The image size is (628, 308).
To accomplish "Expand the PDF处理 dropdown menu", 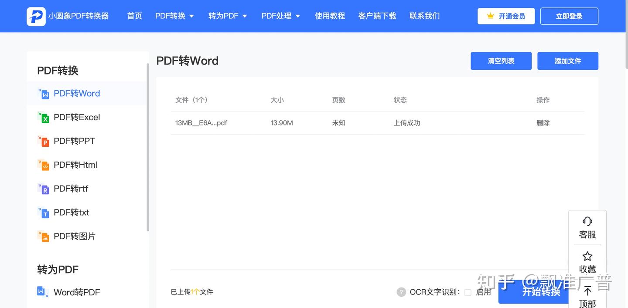I will (281, 16).
